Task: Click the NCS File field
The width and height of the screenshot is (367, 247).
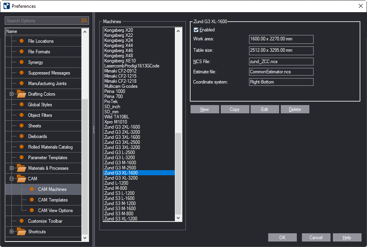Action: tap(281, 62)
